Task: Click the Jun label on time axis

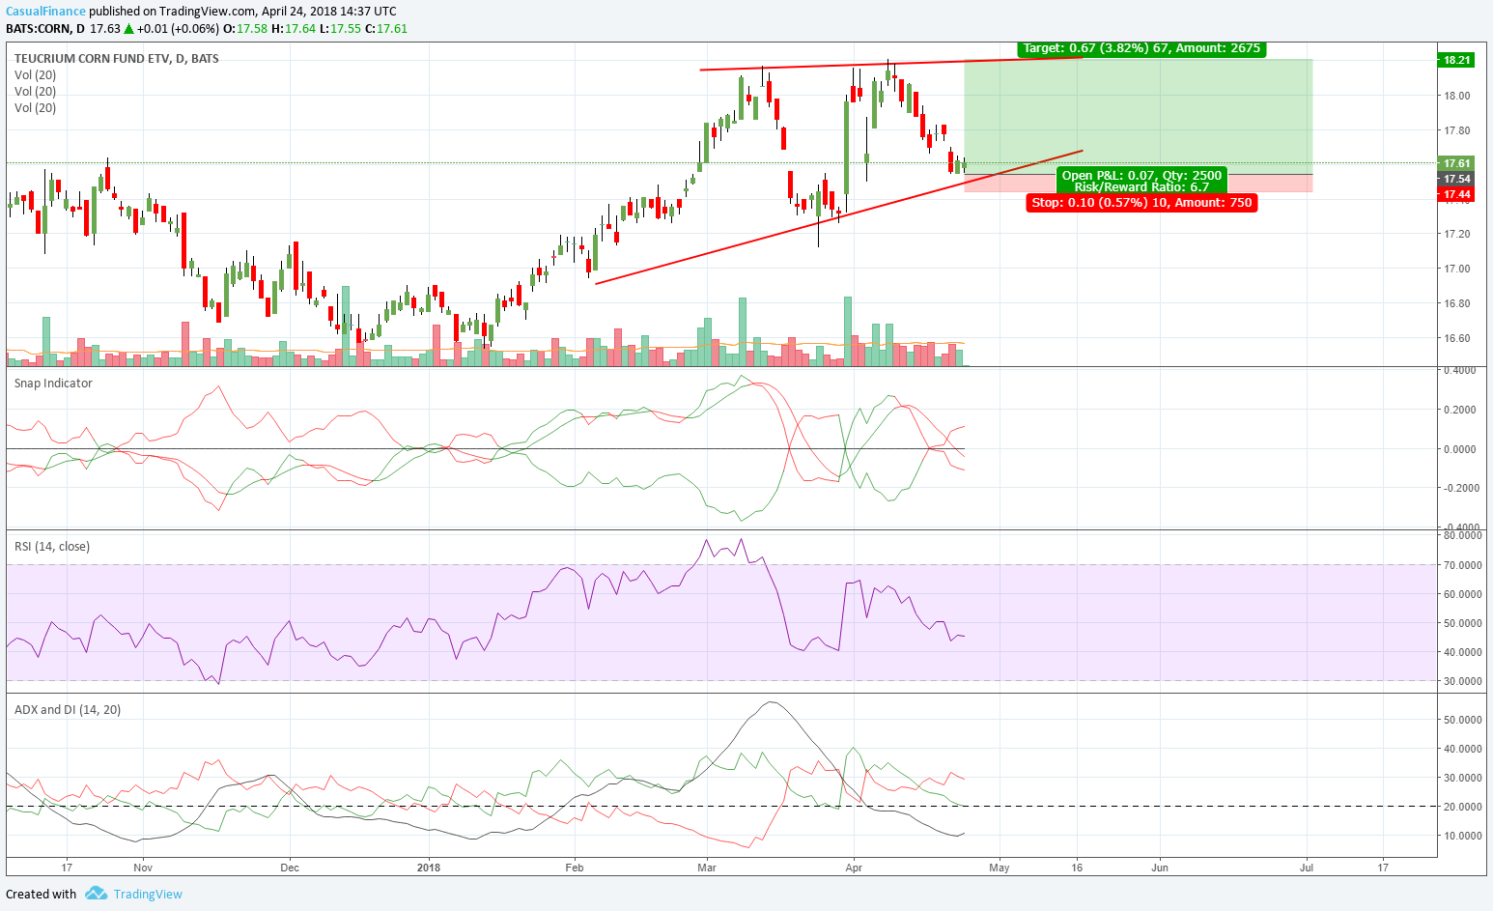Action: [1160, 868]
